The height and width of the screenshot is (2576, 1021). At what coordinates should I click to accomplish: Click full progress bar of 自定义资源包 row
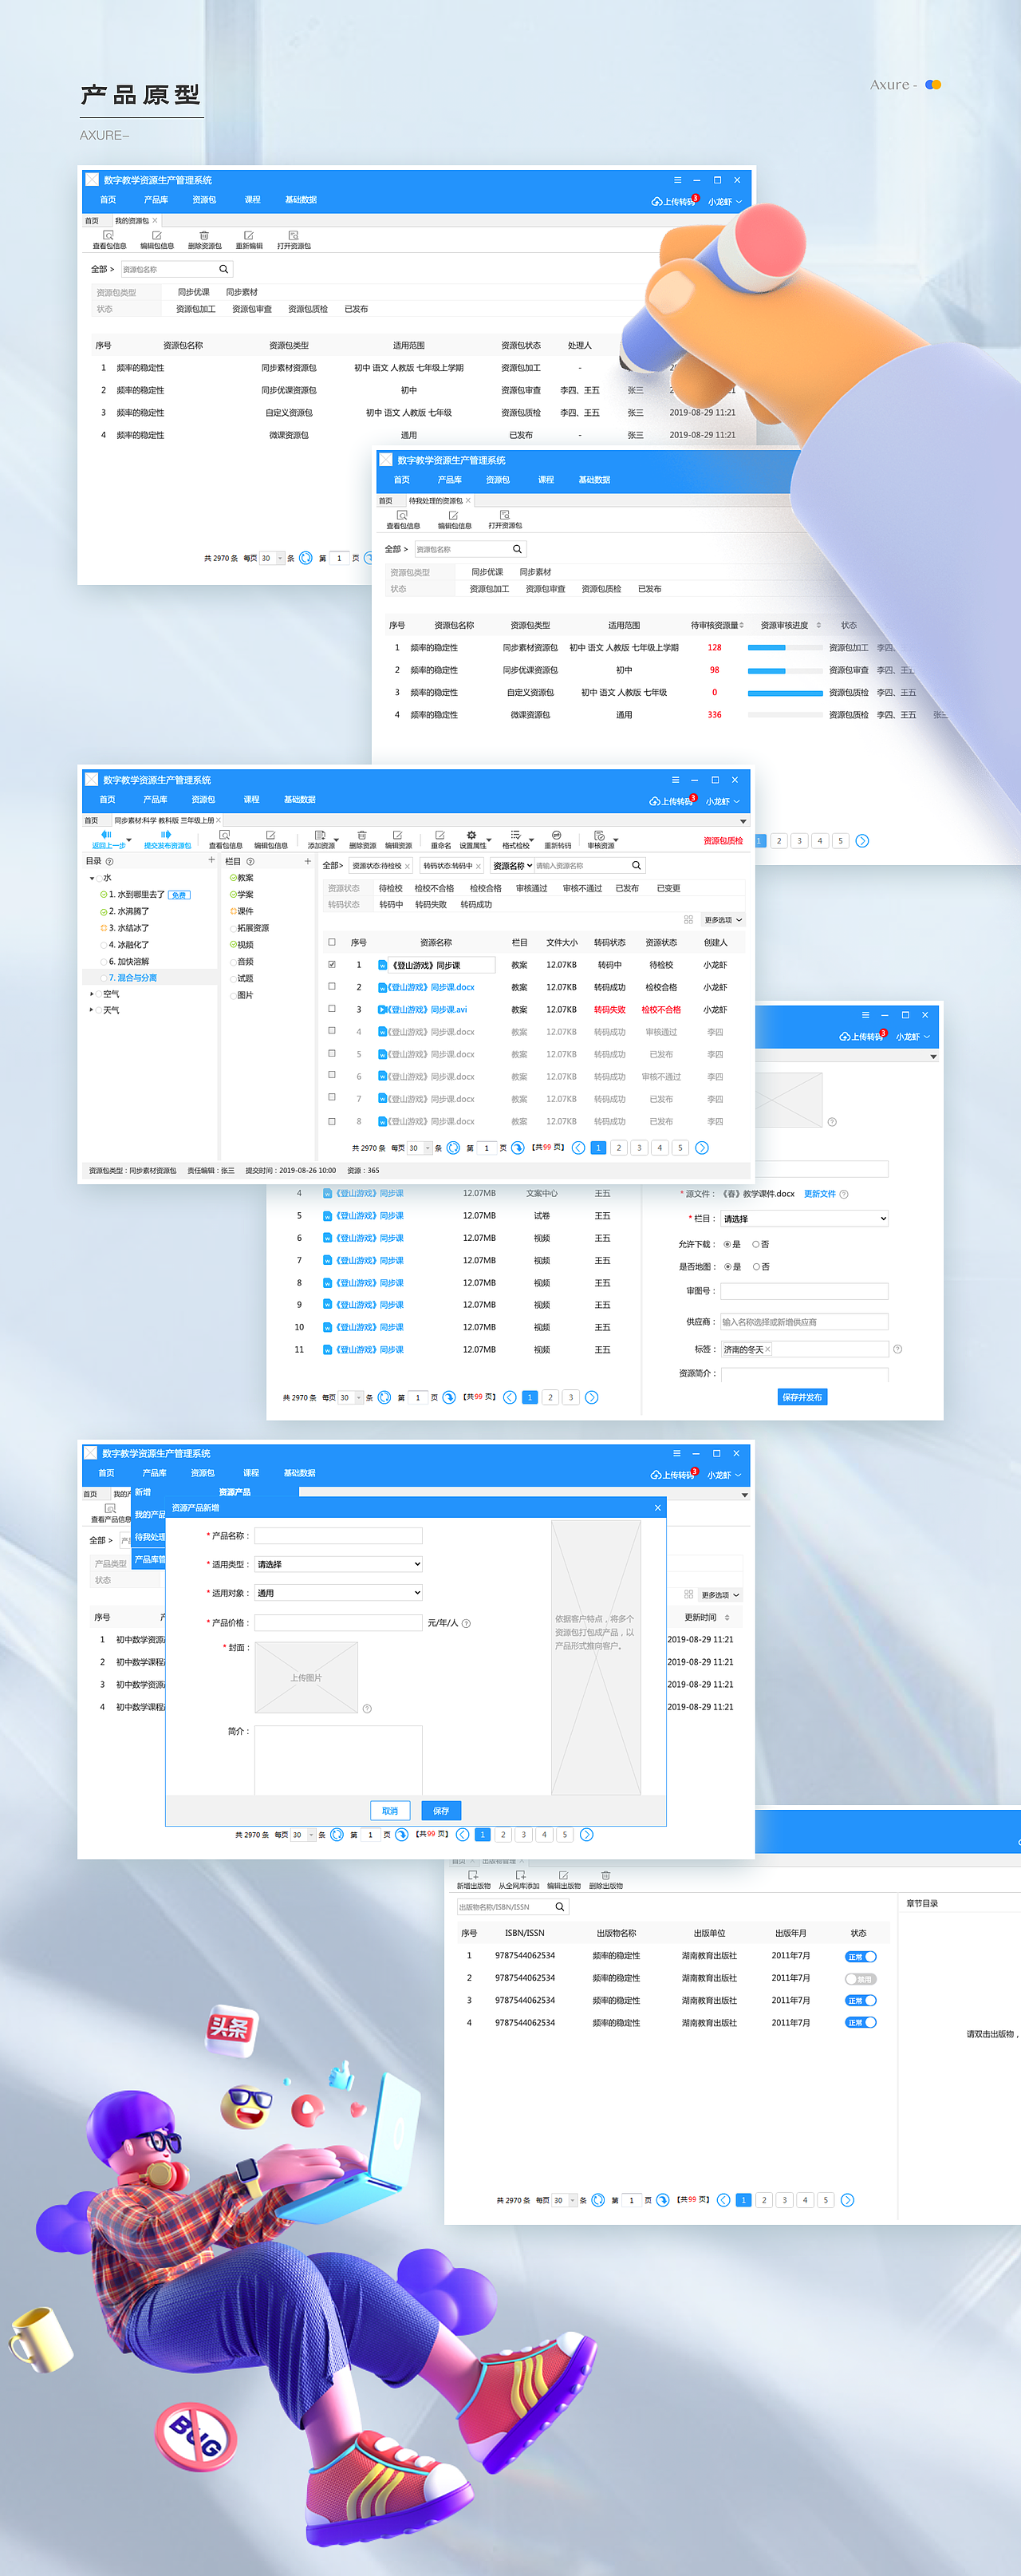785,693
